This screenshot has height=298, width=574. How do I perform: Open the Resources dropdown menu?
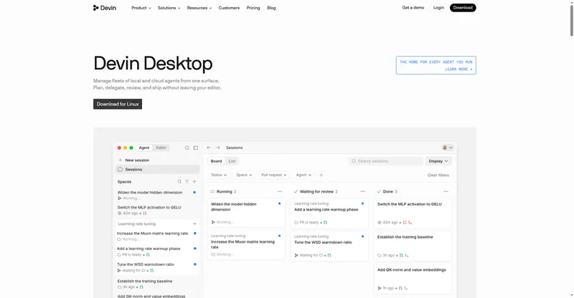coord(199,8)
